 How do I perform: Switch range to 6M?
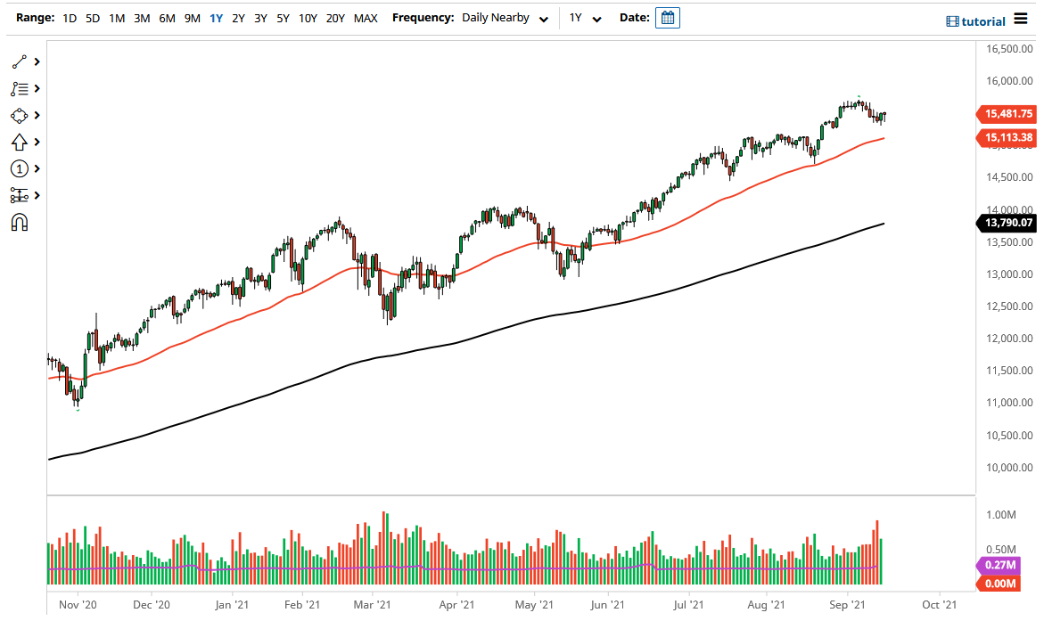click(x=167, y=17)
